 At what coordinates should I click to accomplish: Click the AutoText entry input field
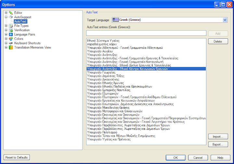(x=146, y=33)
